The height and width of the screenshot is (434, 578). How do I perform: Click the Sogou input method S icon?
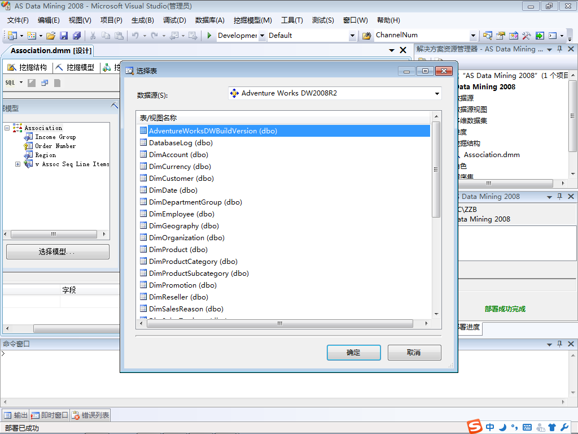[x=475, y=426]
